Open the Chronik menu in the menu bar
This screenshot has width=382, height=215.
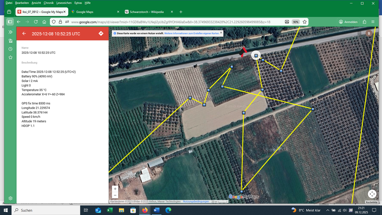coord(49,3)
